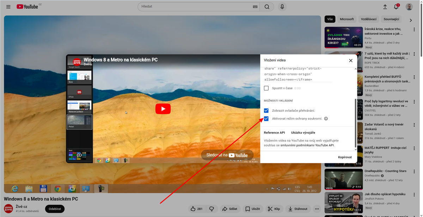Image resolution: width=423 pixels, height=217 pixels.
Task: Select the Microsoft filter chip
Action: (x=347, y=19)
